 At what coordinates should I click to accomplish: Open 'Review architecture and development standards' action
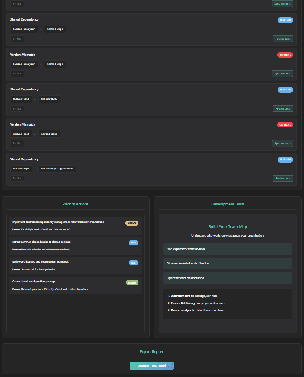(40, 261)
